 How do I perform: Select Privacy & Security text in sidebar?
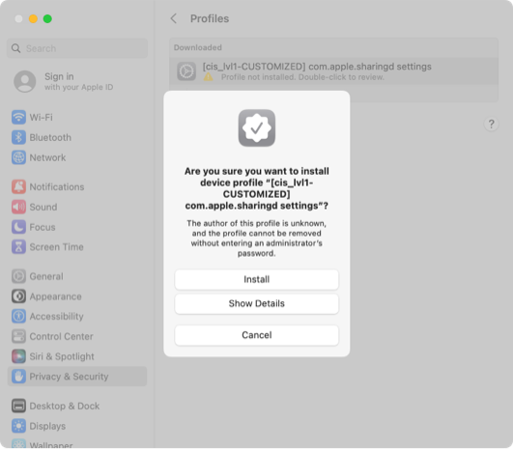(69, 377)
